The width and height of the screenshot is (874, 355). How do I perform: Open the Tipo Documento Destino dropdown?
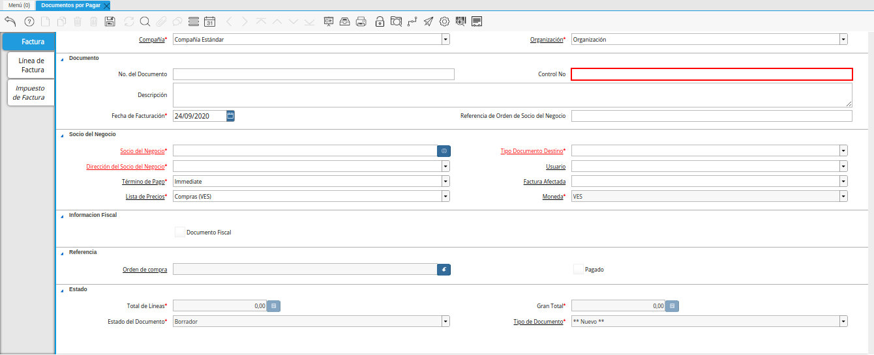click(843, 150)
